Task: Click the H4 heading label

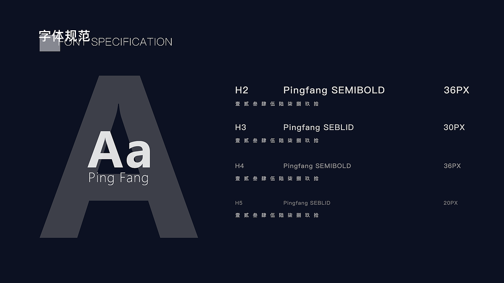Action: click(x=239, y=166)
